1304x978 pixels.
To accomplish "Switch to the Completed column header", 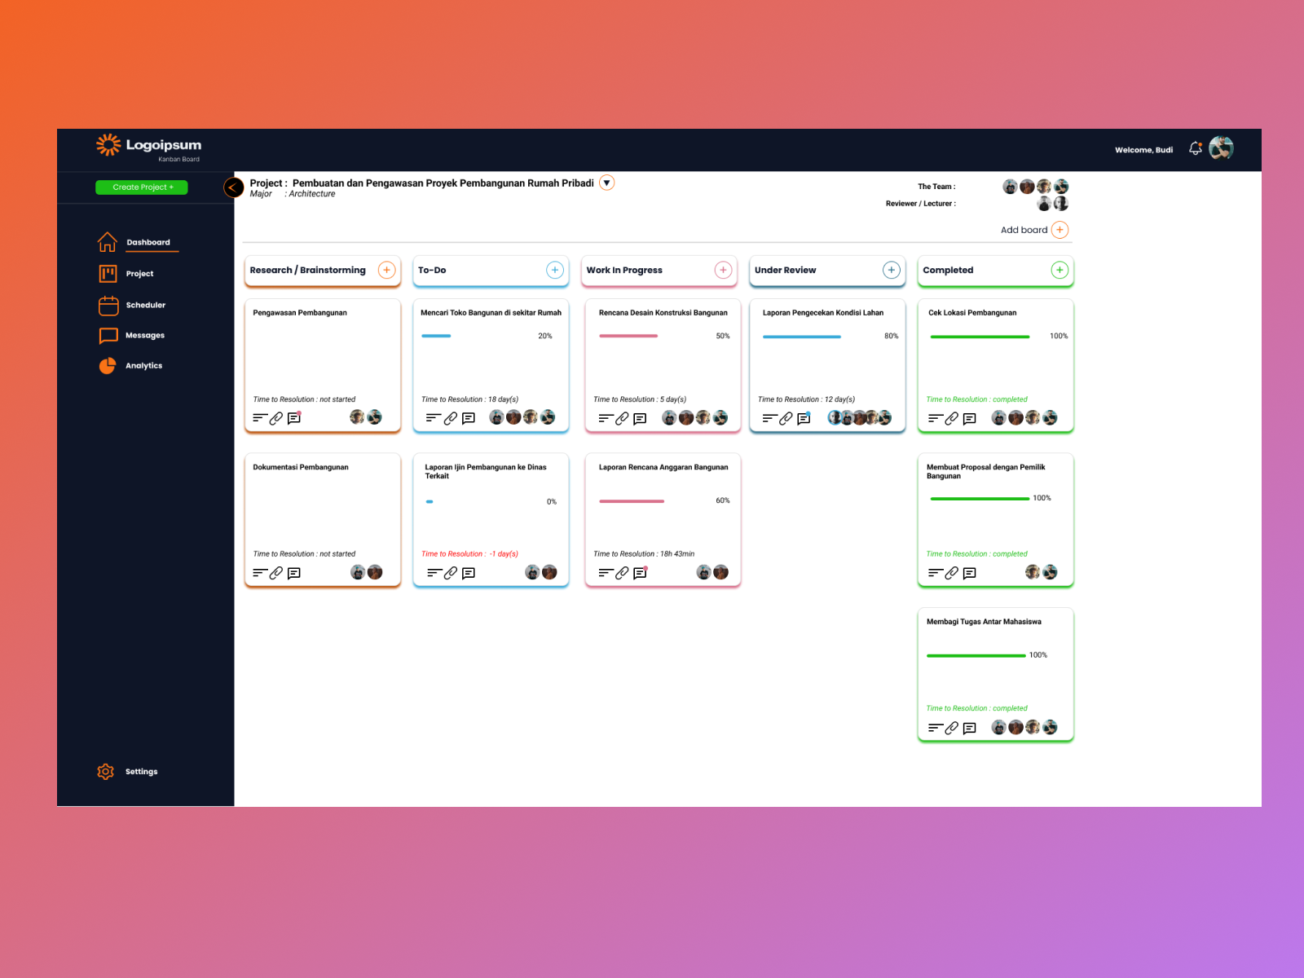I will pyautogui.click(x=948, y=270).
